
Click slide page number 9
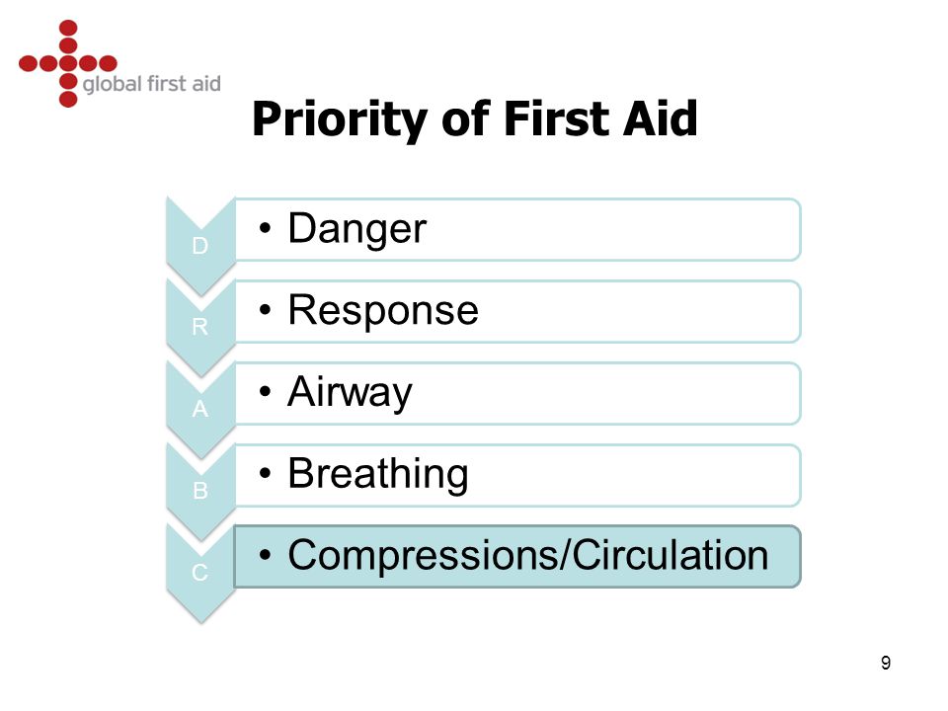pos(886,663)
